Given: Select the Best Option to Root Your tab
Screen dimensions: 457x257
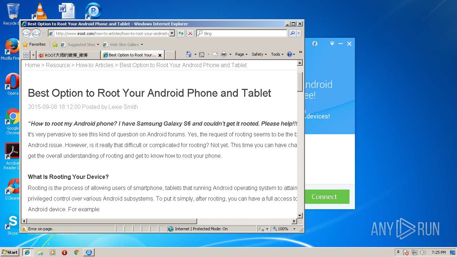Looking at the screenshot, I should click(x=130, y=55).
